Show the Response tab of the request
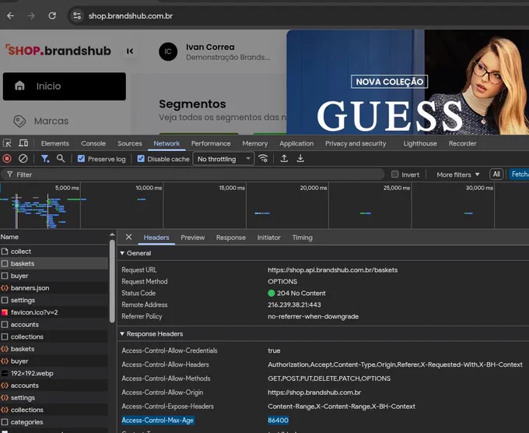This screenshot has width=529, height=433. click(231, 238)
